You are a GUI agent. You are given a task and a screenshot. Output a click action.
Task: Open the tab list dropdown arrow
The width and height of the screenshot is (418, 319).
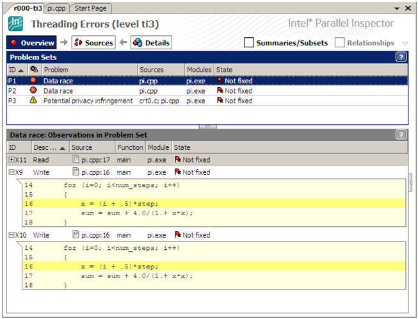[x=397, y=8]
